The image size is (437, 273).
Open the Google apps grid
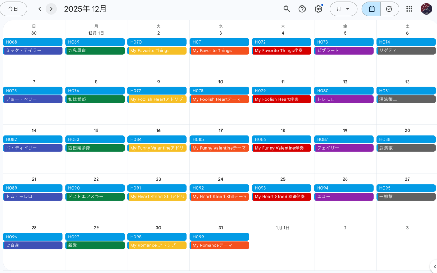(409, 9)
